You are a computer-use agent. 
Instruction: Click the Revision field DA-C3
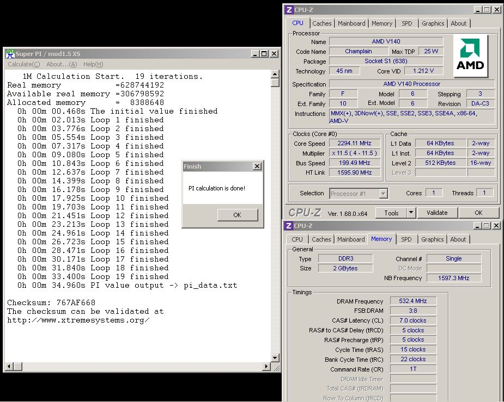click(x=480, y=103)
